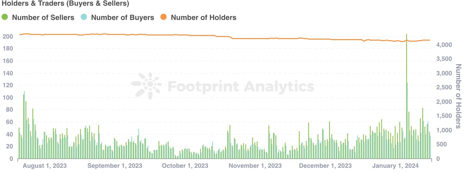Select the October 1, 2023 axis label
The image size is (465, 174).
coord(185,166)
